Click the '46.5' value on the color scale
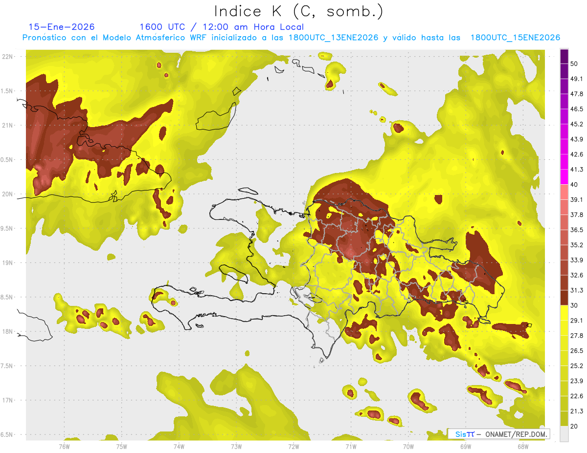Image resolution: width=587 pixels, height=453 pixels. pyautogui.click(x=576, y=109)
